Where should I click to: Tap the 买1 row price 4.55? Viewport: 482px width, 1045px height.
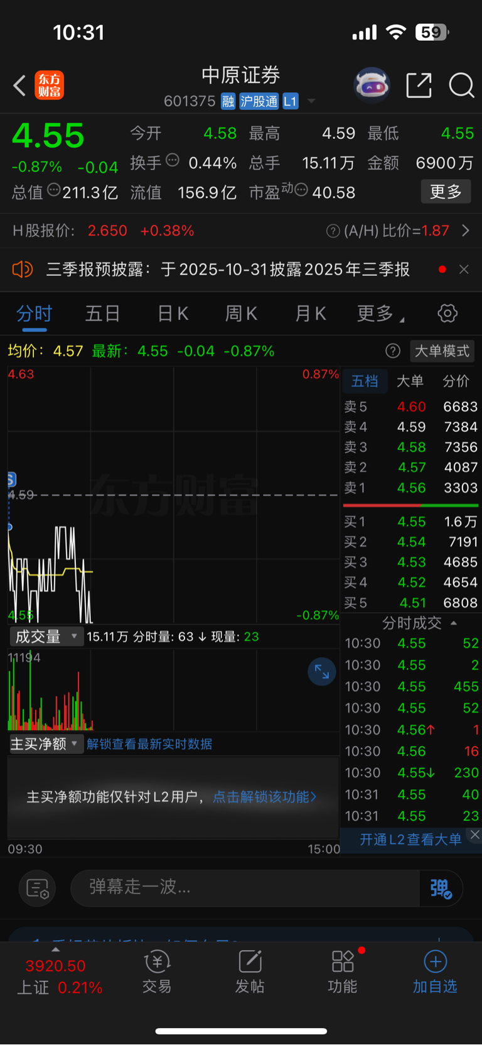[411, 522]
